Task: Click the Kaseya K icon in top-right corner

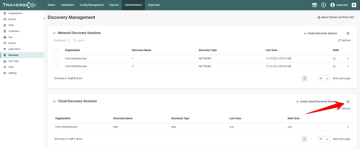Action: point(354,5)
